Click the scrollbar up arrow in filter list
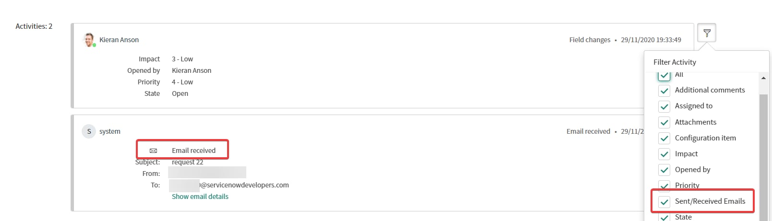Viewport: 772px width, 221px height. (x=763, y=78)
